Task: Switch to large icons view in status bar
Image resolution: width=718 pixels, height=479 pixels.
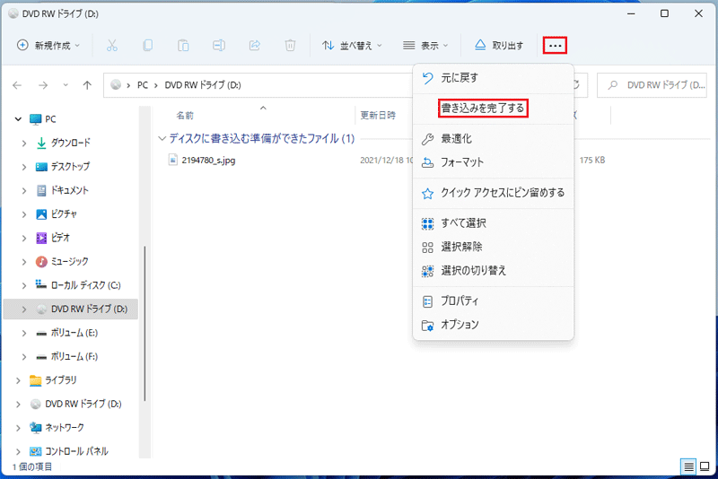Action: [705, 466]
